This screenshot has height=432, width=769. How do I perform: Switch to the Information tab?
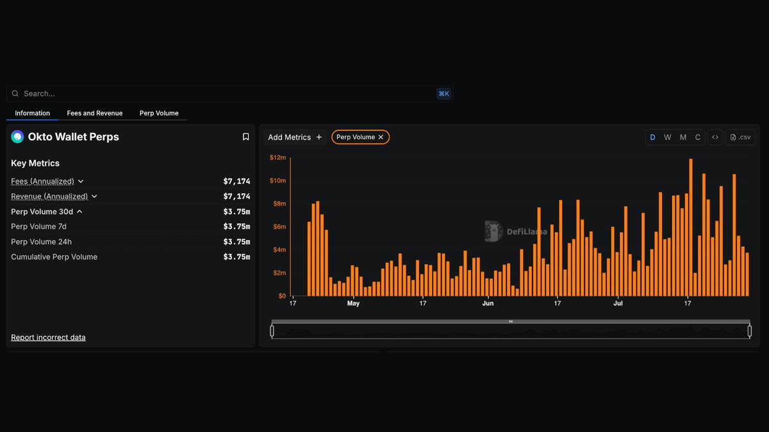pyautogui.click(x=33, y=113)
